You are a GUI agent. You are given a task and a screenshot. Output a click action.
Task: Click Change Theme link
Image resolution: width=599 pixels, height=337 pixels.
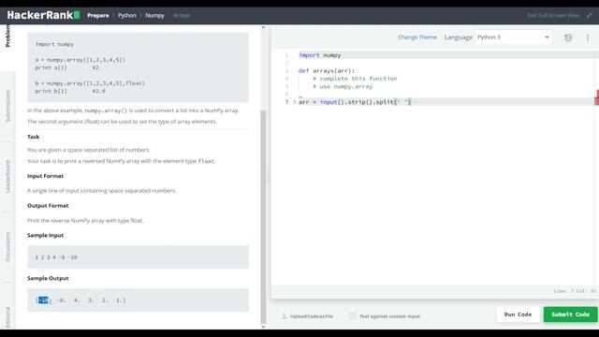tap(417, 37)
